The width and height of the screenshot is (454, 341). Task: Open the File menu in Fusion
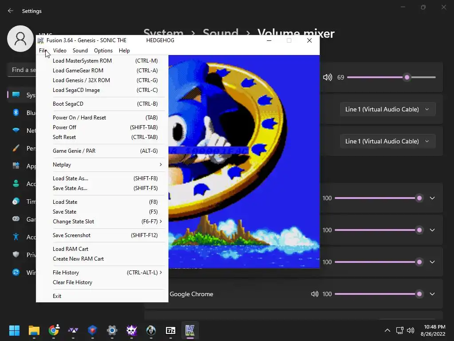(43, 51)
